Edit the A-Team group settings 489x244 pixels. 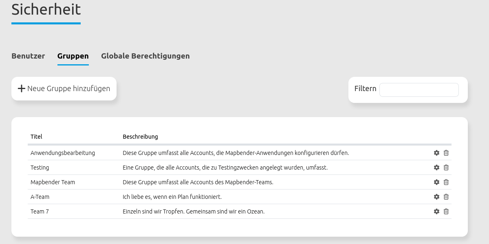(436, 197)
